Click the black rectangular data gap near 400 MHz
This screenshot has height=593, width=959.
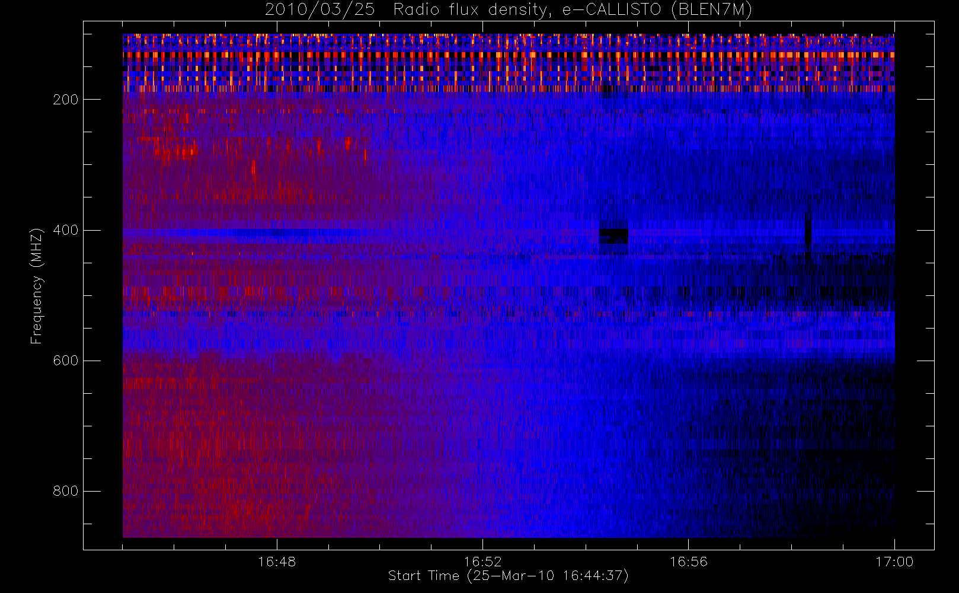[613, 236]
